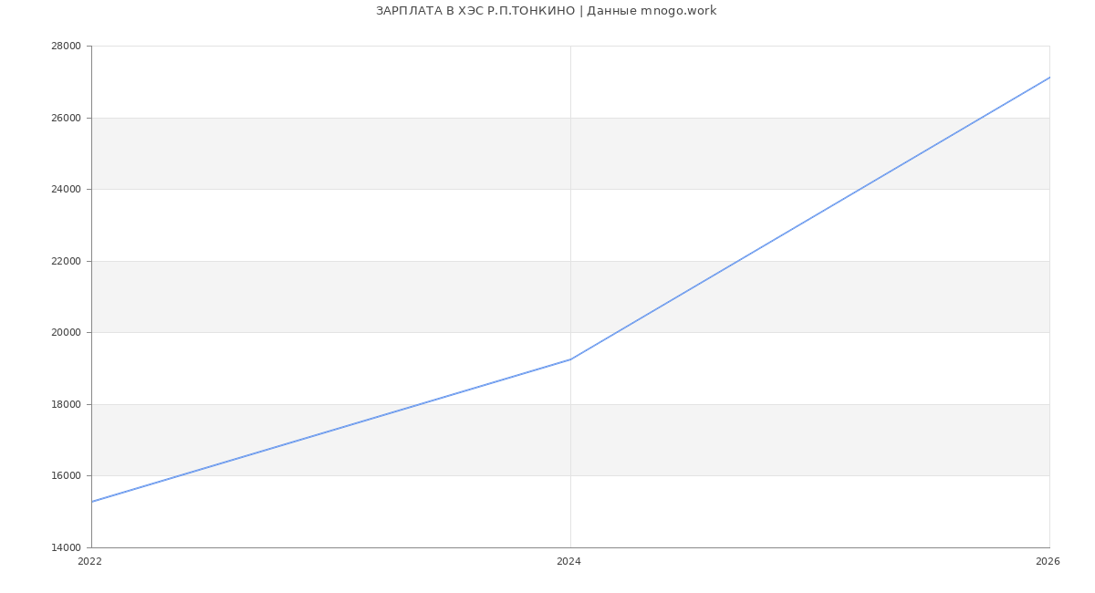Click the line where it crosses 18000
Screen dimensions: 1095x593
coord(419,404)
